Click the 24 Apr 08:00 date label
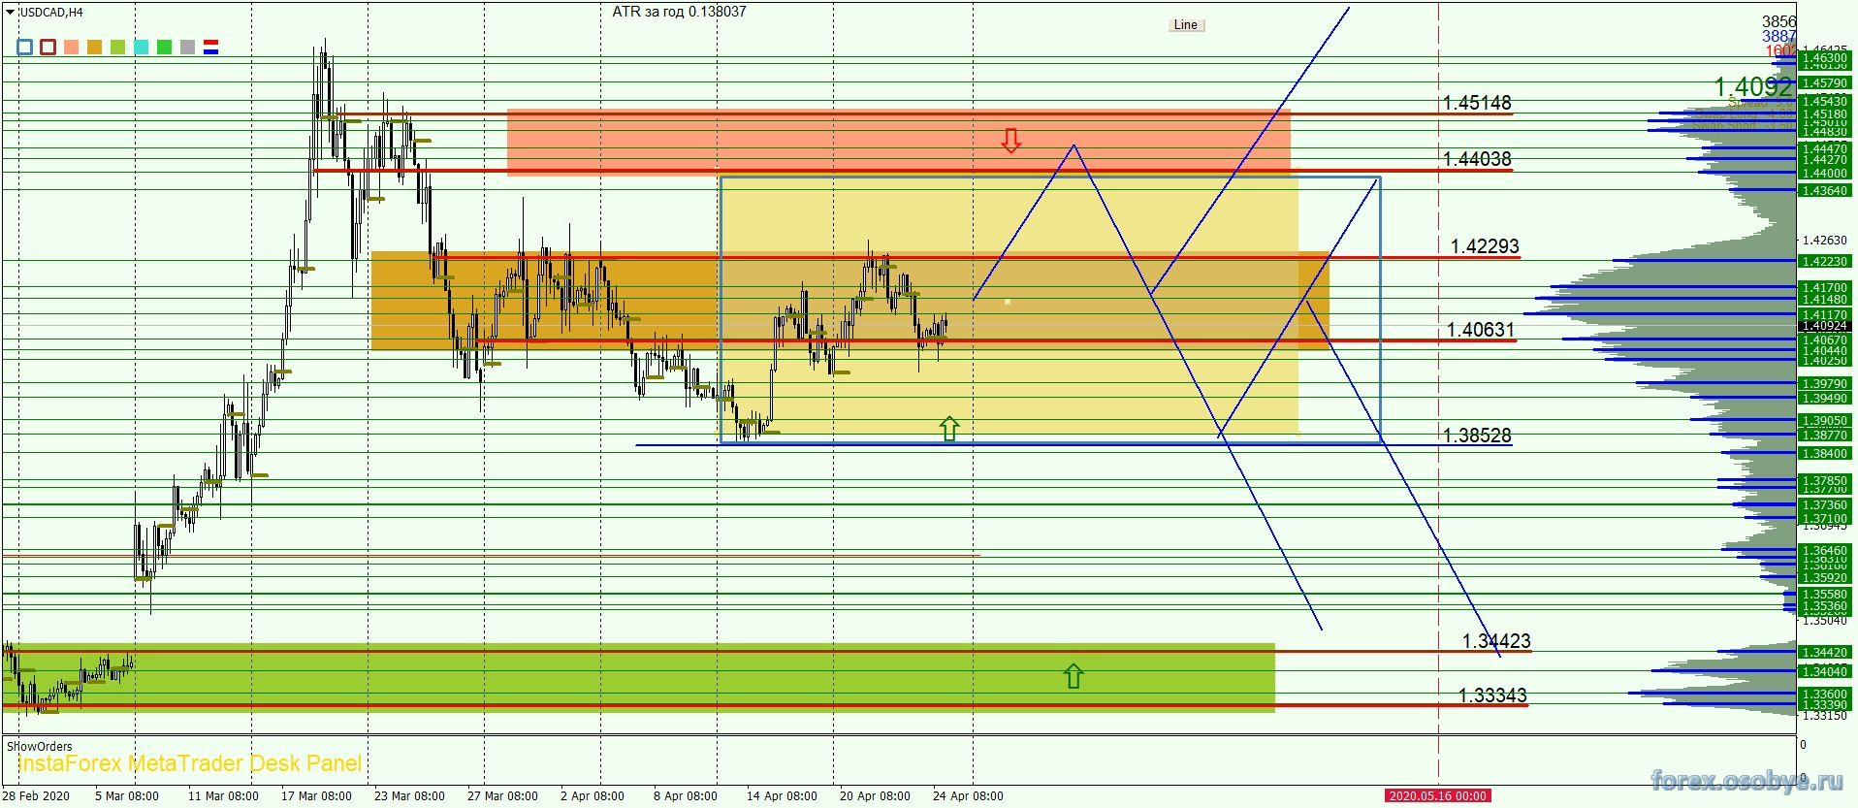This screenshot has height=808, width=1858. point(968,796)
